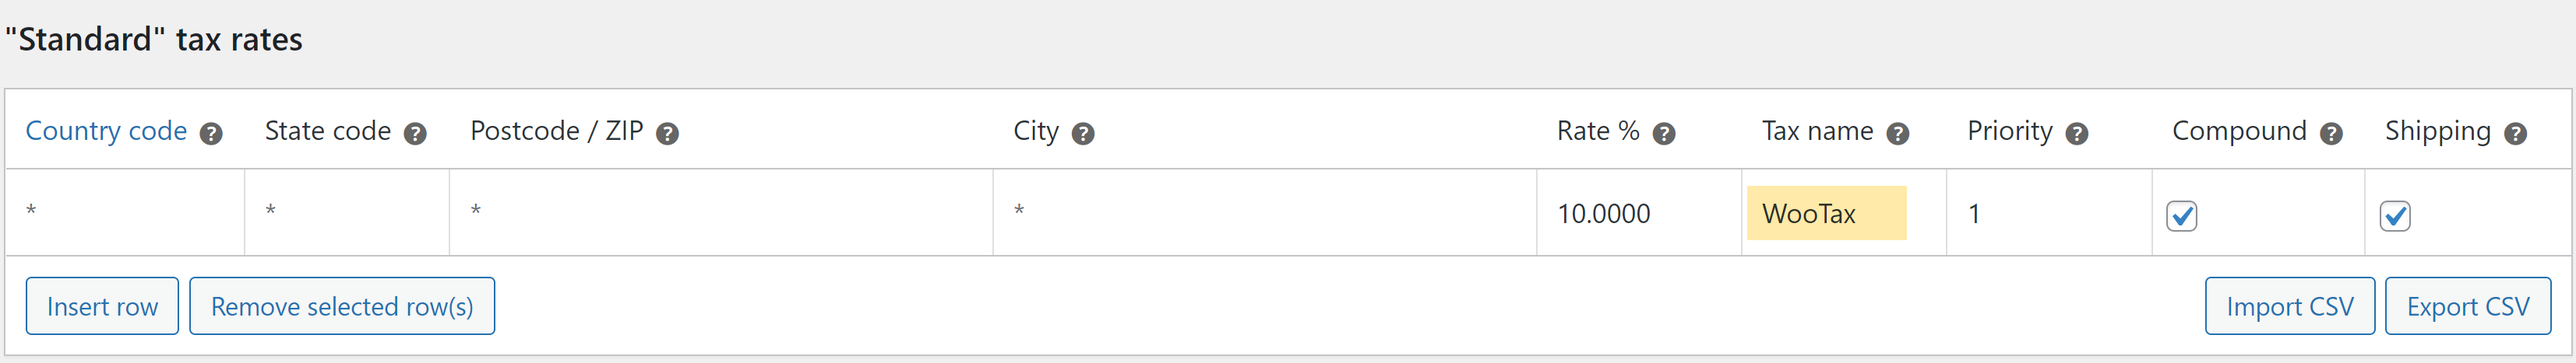Click the City field with asterisk

tap(1265, 214)
